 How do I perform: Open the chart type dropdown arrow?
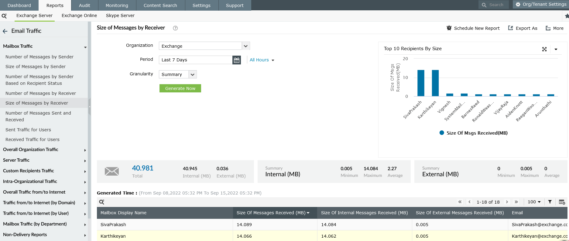click(556, 49)
